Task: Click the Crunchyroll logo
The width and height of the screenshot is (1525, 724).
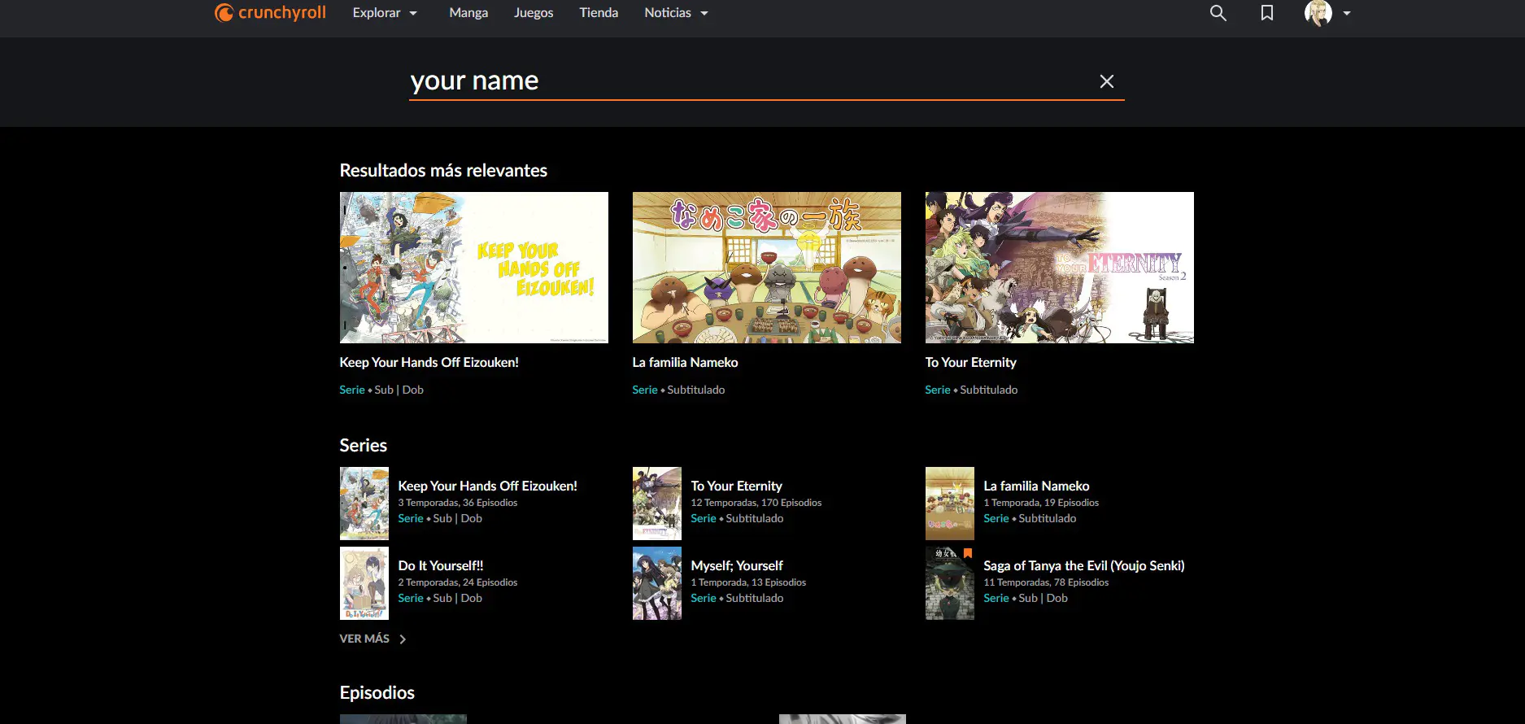Action: [270, 13]
